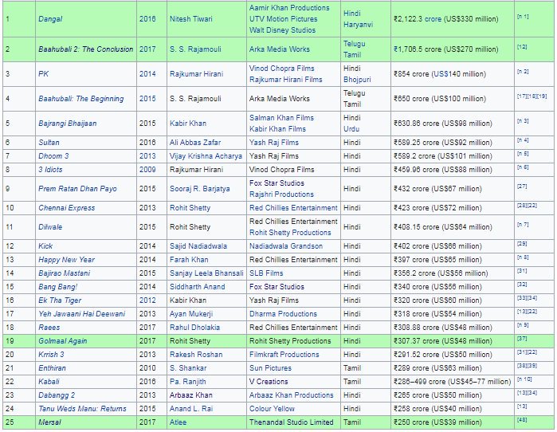
Task: Open the Enthiran film link
Action: (52, 368)
